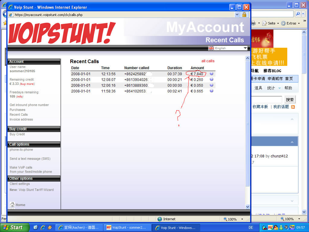Image resolution: width=309 pixels, height=232 pixels.
Task: Click the QQ penguin tray icon
Action: tap(276, 228)
